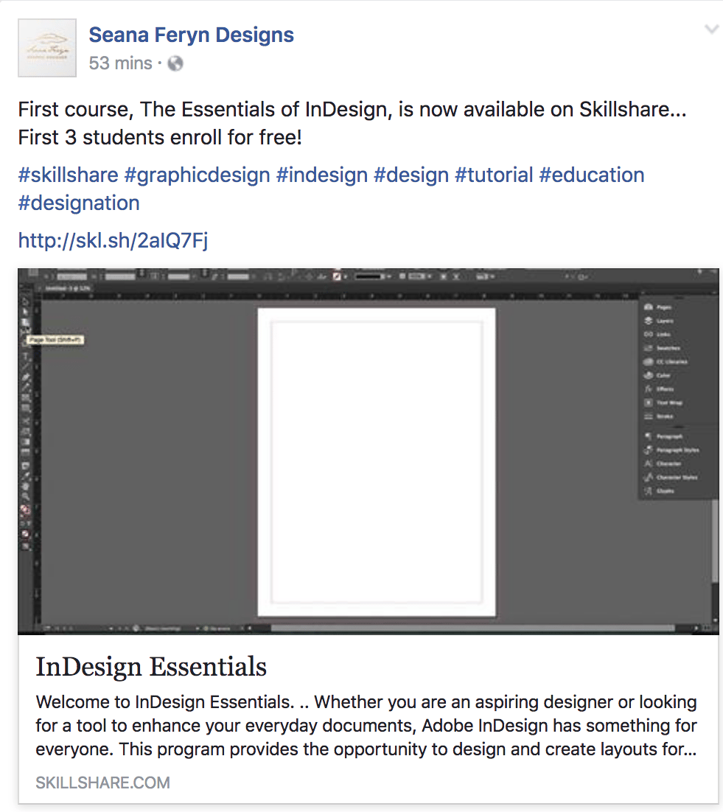Click the First course post text
This screenshot has width=723, height=812.
coord(352,123)
